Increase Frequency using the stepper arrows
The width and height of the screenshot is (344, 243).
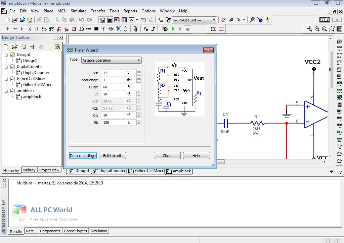(139, 79)
